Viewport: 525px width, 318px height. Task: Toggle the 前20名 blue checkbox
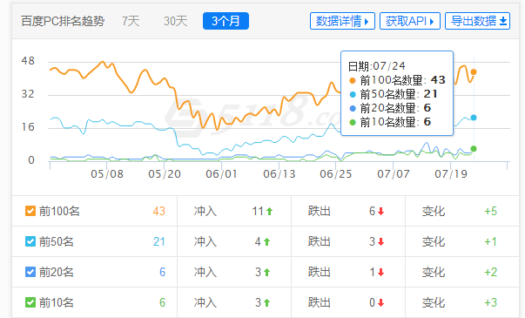point(30,272)
